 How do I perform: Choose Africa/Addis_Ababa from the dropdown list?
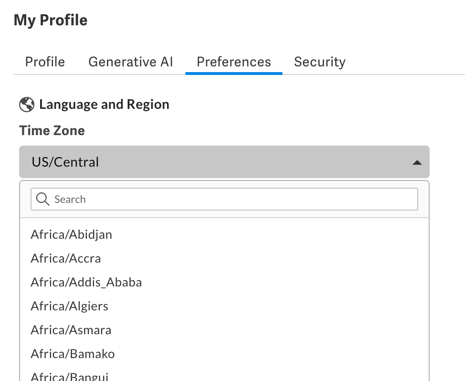coord(86,282)
